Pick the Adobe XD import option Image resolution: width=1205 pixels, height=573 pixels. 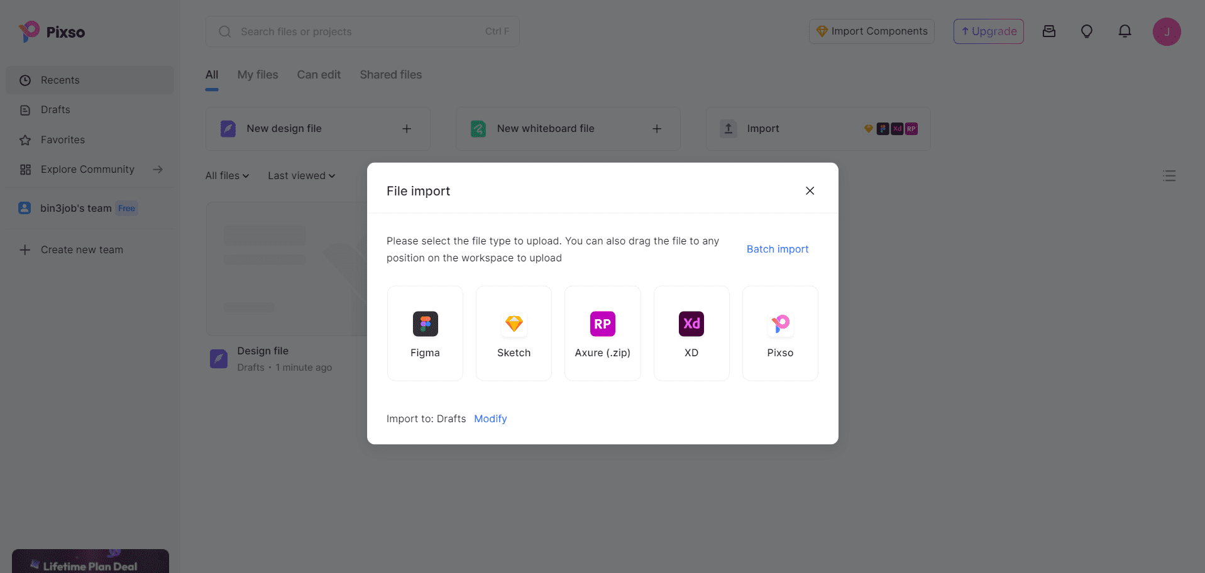point(691,333)
